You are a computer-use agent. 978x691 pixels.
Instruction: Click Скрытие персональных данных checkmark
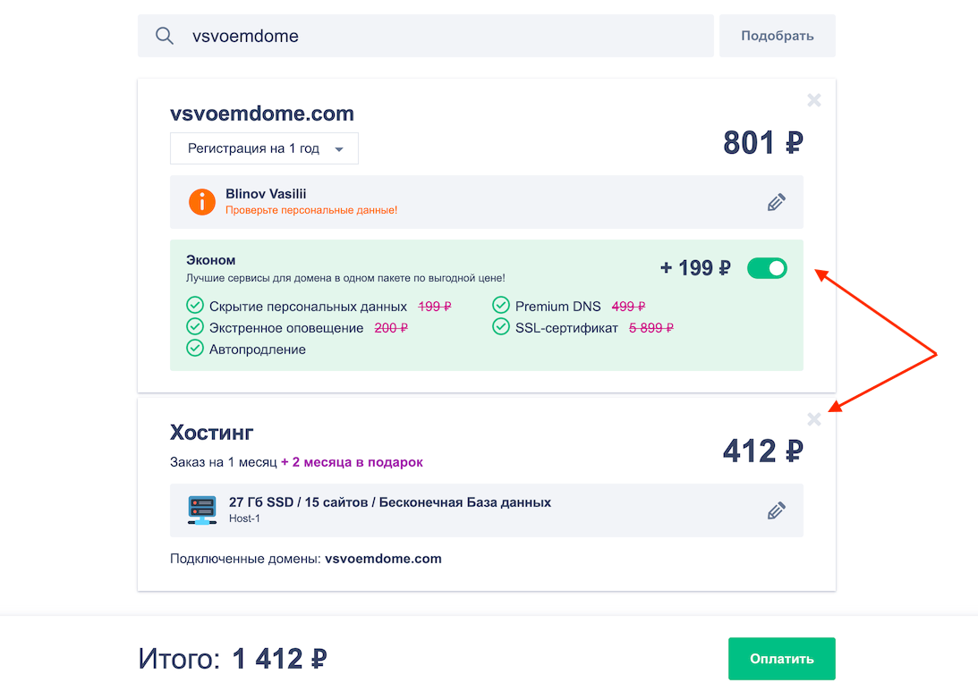point(195,306)
